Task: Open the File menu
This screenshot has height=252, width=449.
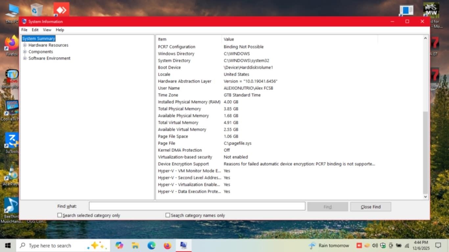Action: tap(24, 30)
